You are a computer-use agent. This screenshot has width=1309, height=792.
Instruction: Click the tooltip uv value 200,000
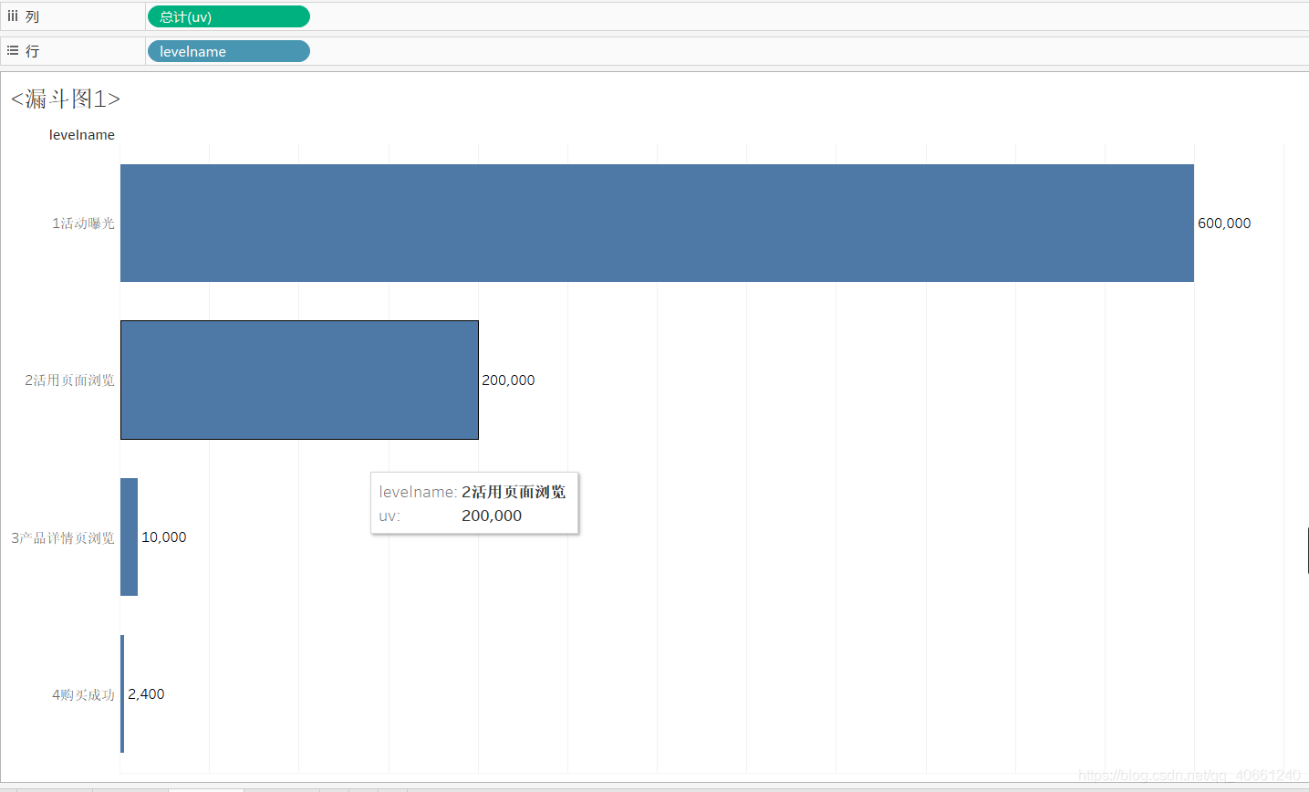492,516
